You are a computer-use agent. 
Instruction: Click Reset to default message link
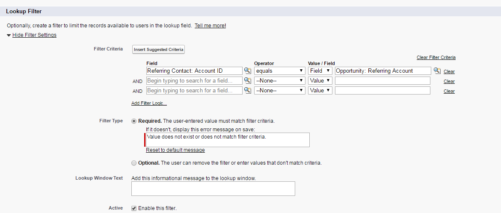[175, 150]
